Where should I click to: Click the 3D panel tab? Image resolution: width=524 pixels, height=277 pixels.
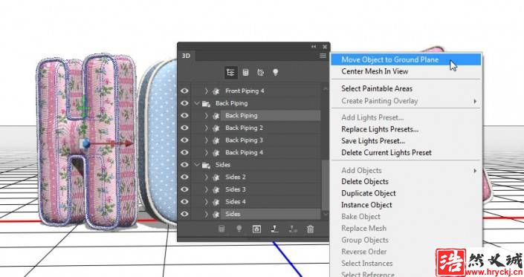186,56
